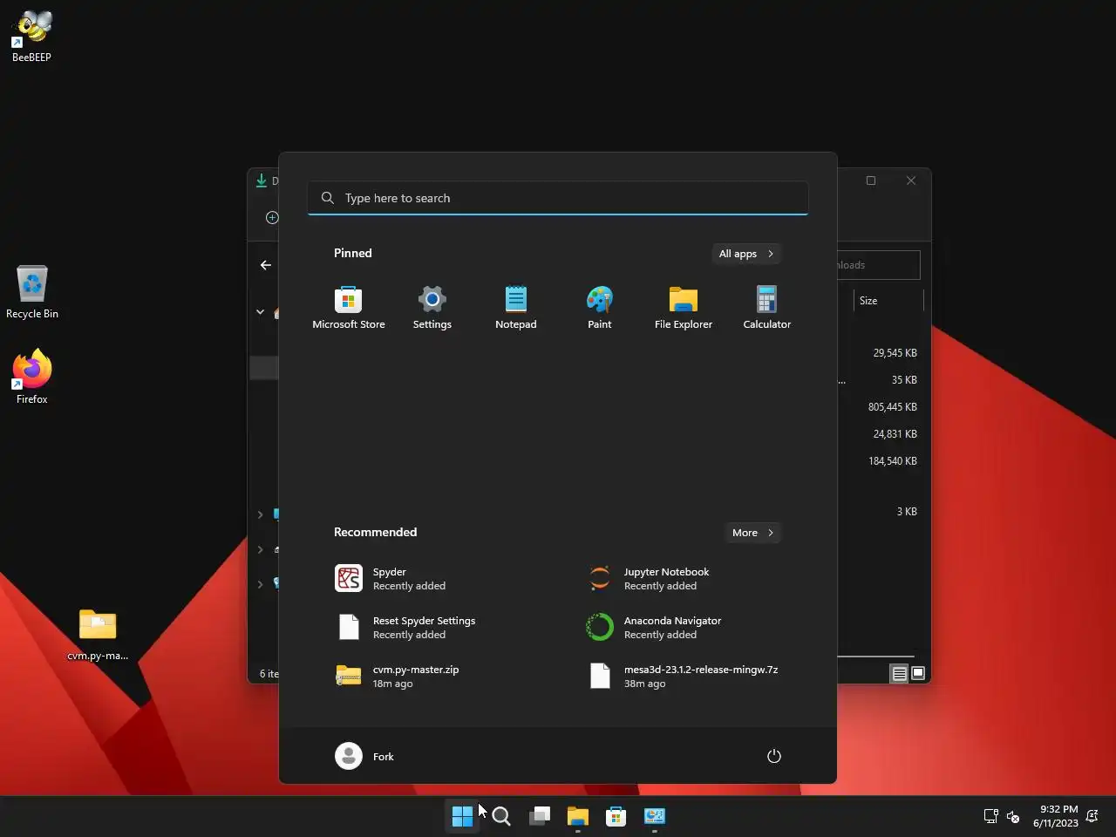The image size is (1116, 837).
Task: Click the Start button on the taskbar
Action: click(462, 816)
